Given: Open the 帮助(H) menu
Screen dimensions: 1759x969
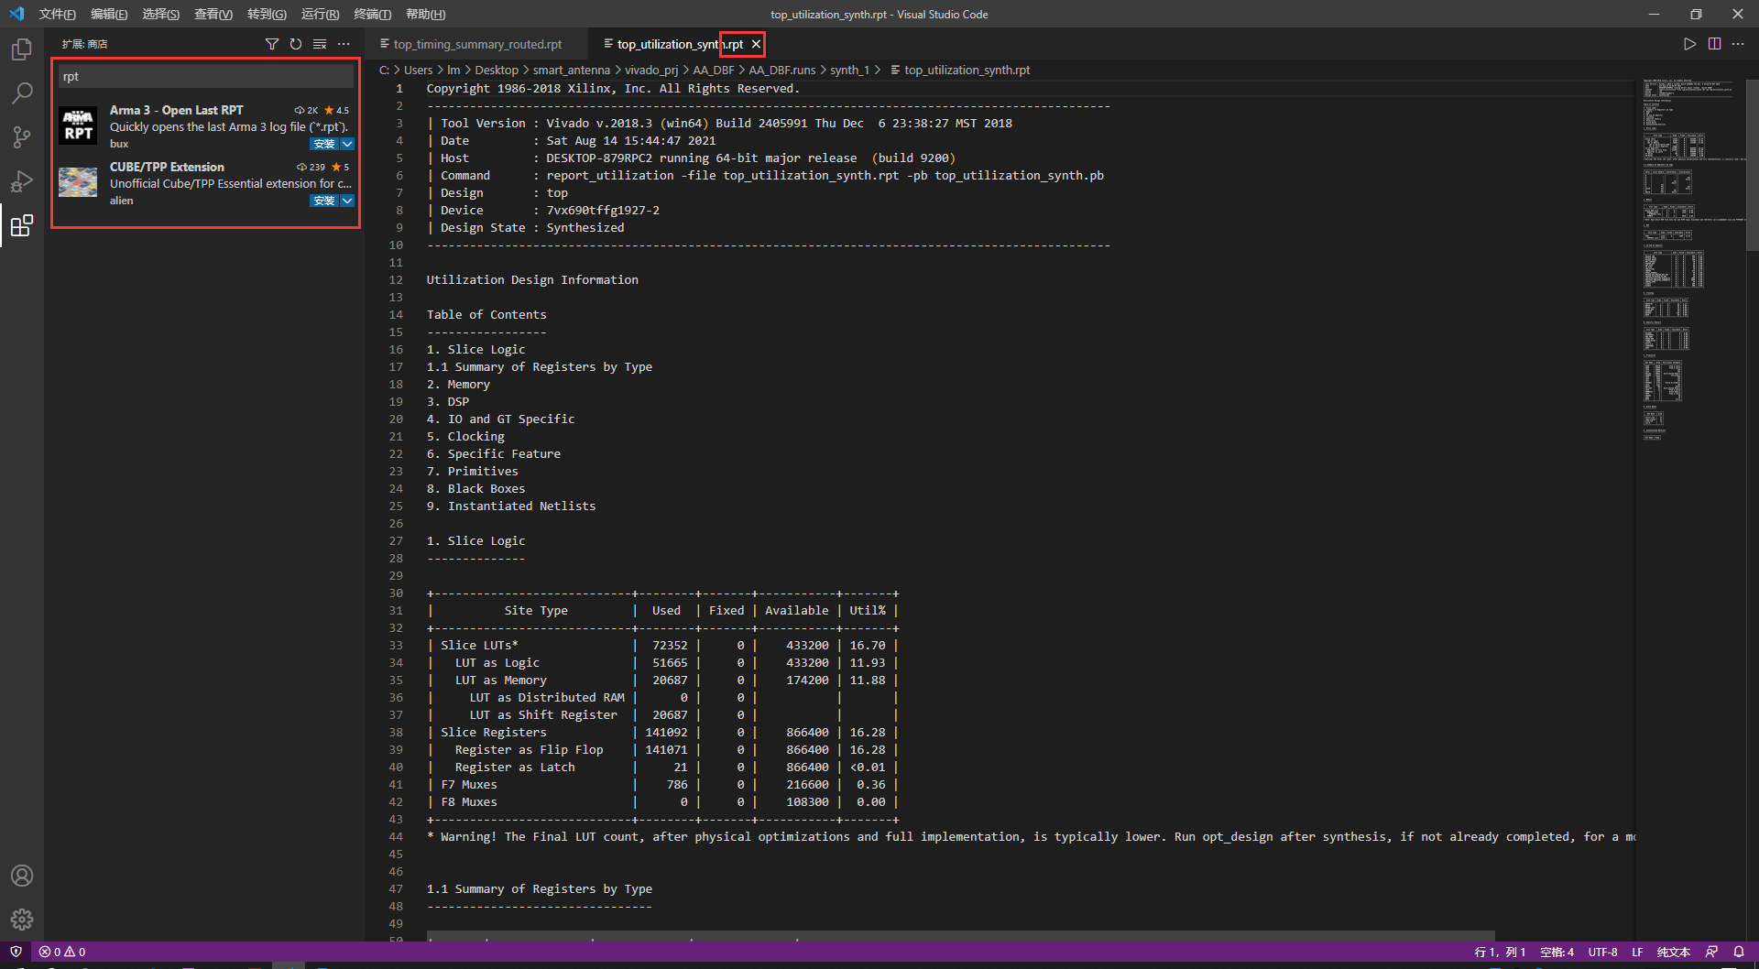Looking at the screenshot, I should [x=425, y=14].
